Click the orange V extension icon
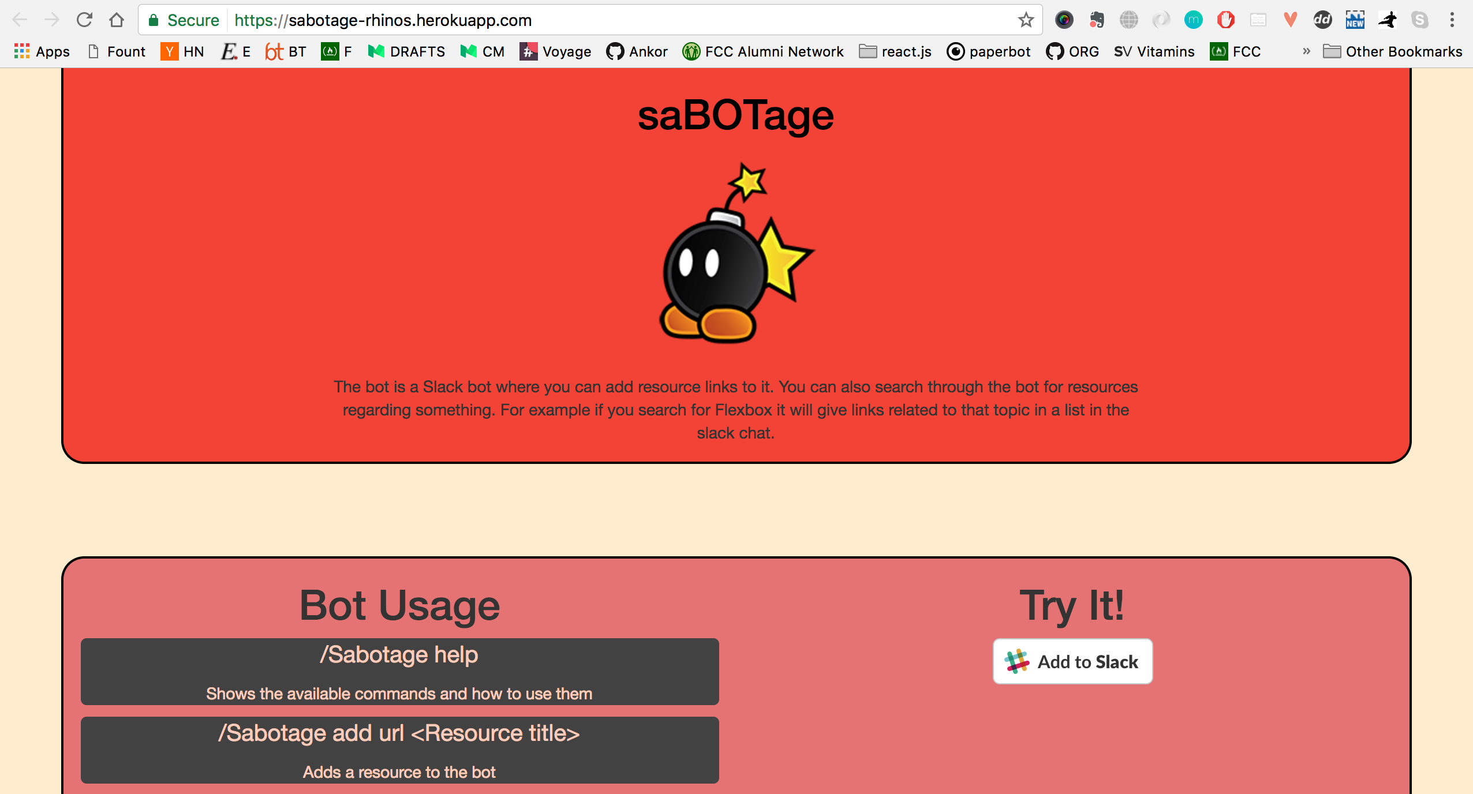This screenshot has width=1473, height=794. [x=1291, y=20]
